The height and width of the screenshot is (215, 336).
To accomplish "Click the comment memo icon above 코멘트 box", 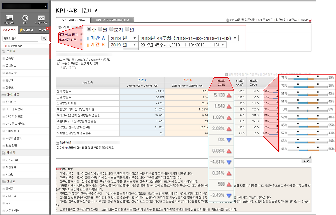I will click(58, 143).
